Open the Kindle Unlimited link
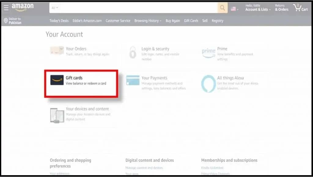 coord(212,168)
